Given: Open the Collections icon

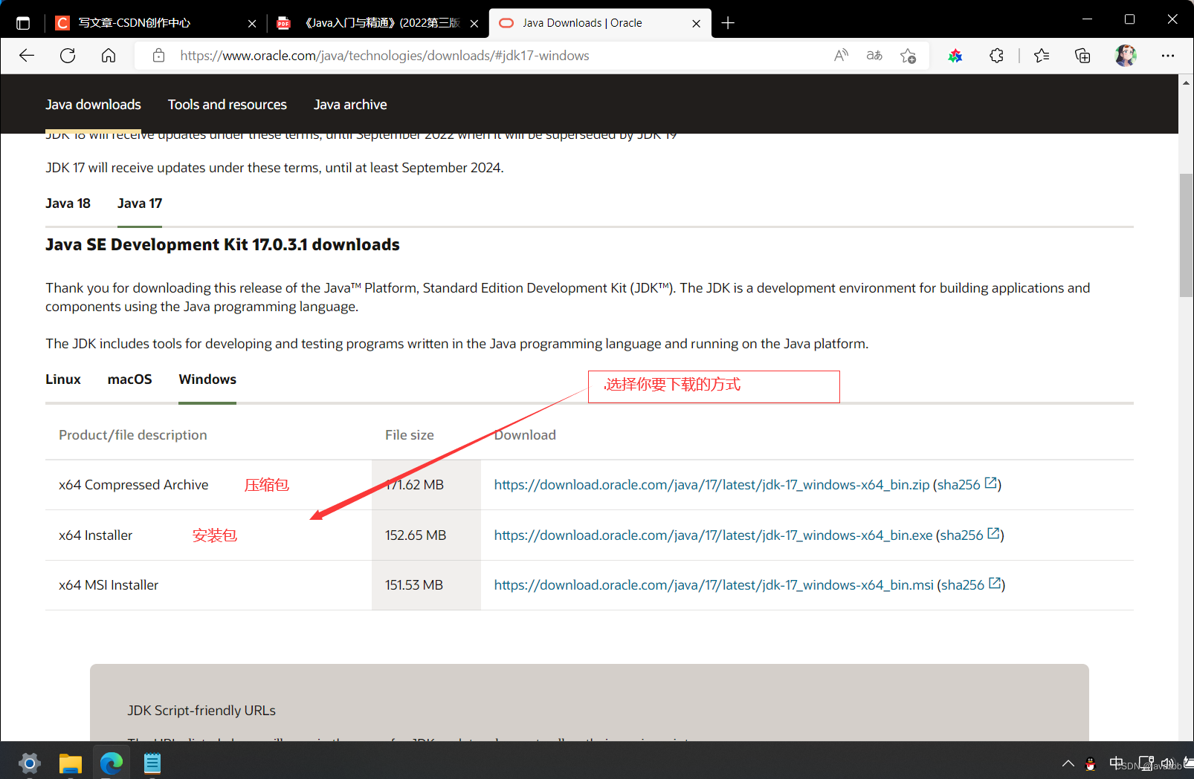Looking at the screenshot, I should coord(1082,56).
